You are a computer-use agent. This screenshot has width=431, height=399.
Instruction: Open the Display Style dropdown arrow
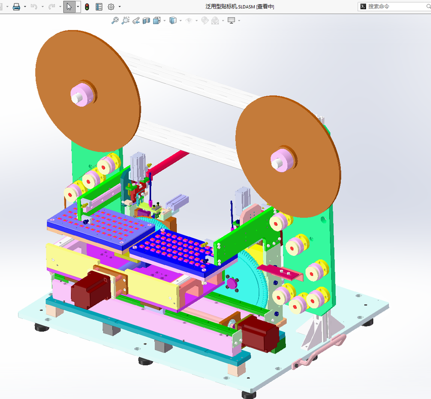(x=181, y=21)
